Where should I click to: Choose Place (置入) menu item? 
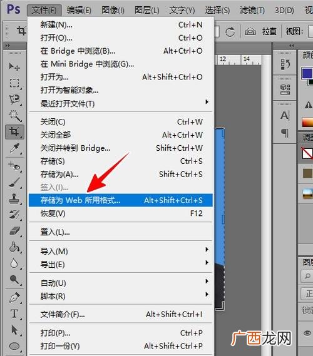[x=121, y=232]
